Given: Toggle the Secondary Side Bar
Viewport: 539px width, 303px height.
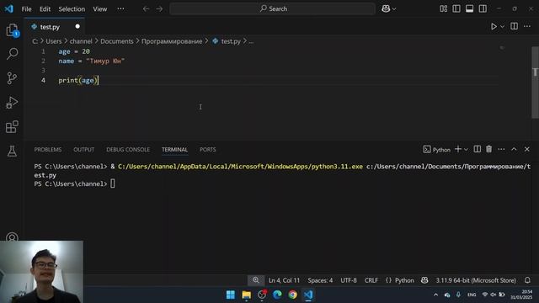Looking at the screenshot, I should click(483, 8).
